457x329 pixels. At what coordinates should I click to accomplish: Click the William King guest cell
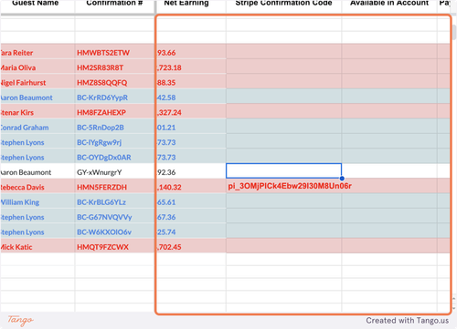click(37, 200)
